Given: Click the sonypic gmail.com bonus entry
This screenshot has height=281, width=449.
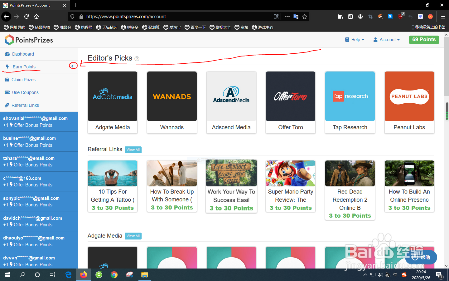Looking at the screenshot, I should 39,201.
